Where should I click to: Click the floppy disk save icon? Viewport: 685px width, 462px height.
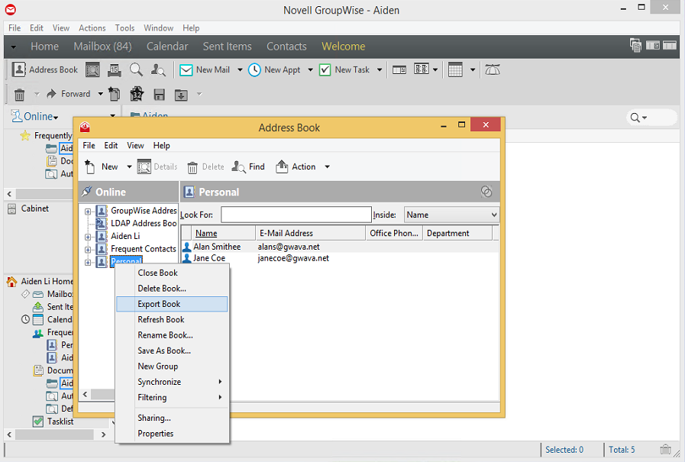coord(159,94)
